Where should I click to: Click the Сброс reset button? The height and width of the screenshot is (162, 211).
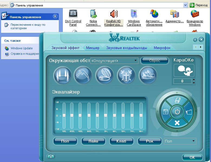tap(155, 61)
